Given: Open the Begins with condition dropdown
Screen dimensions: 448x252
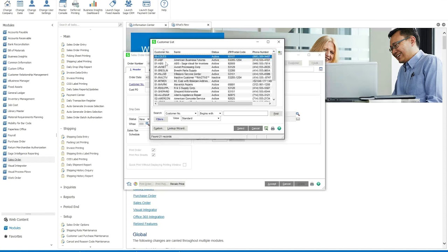Looking at the screenshot, I should click(220, 113).
